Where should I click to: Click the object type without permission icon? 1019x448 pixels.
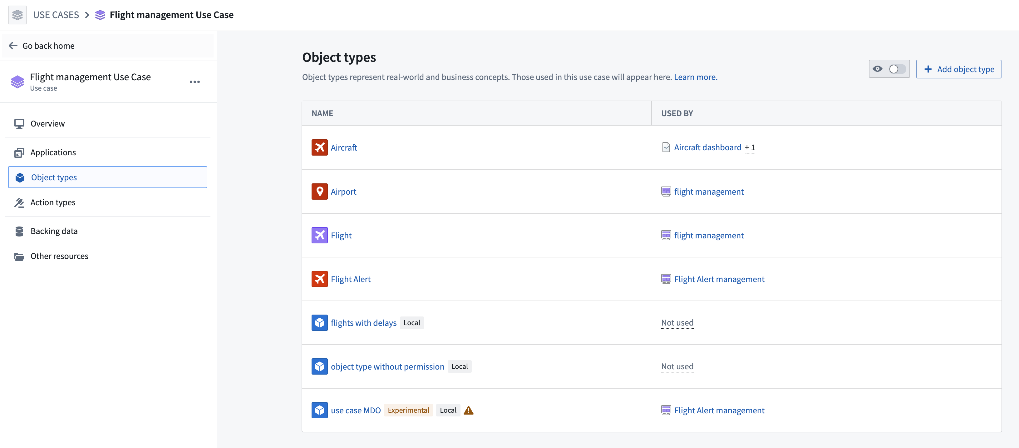click(x=319, y=366)
